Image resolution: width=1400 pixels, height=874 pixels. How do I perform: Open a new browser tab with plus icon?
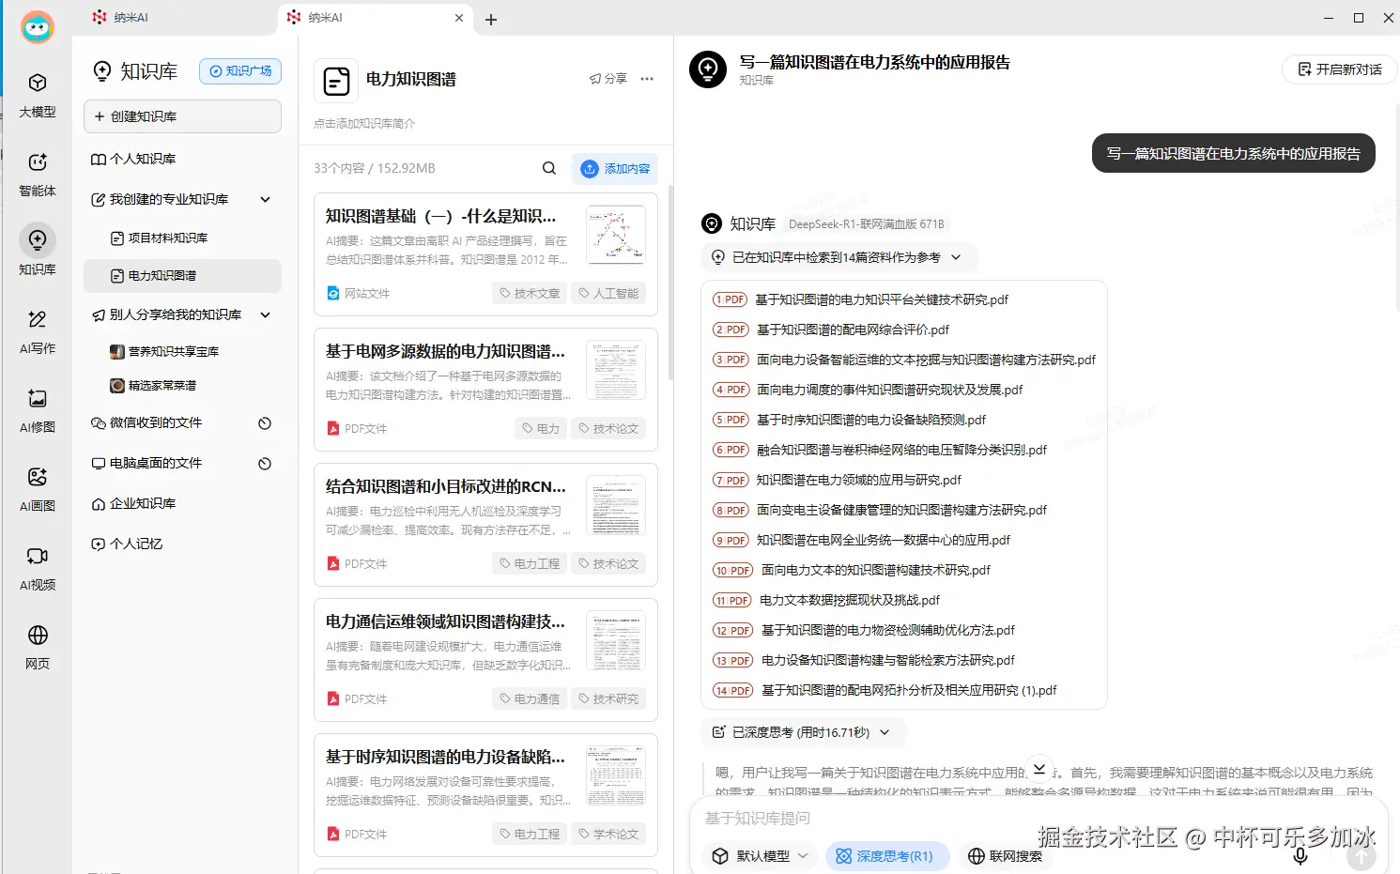(x=491, y=19)
